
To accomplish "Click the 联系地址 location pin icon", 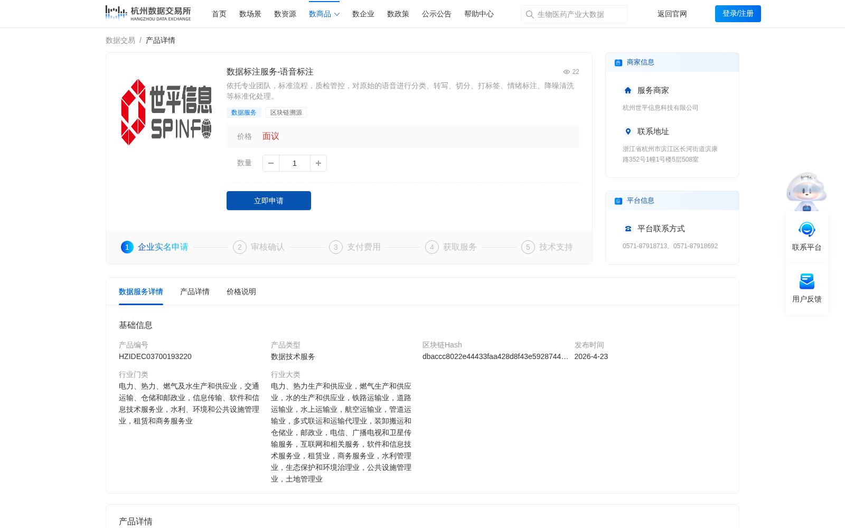I will 628,131.
